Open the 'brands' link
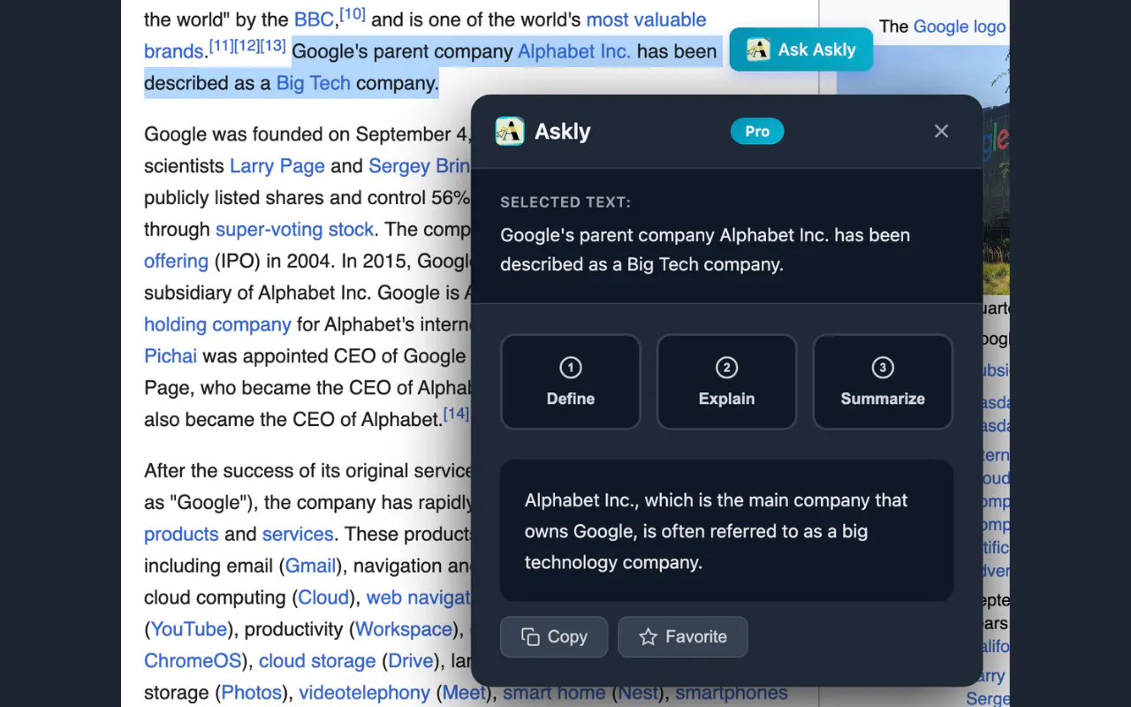This screenshot has height=707, width=1131. click(174, 51)
